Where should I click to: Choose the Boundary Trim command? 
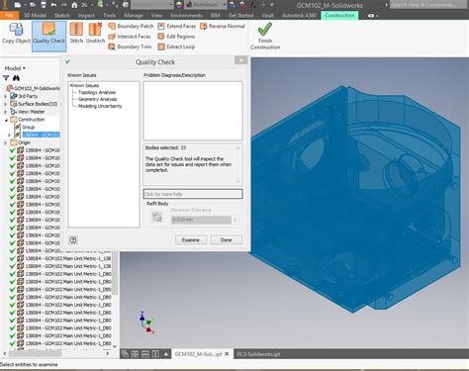(x=130, y=46)
